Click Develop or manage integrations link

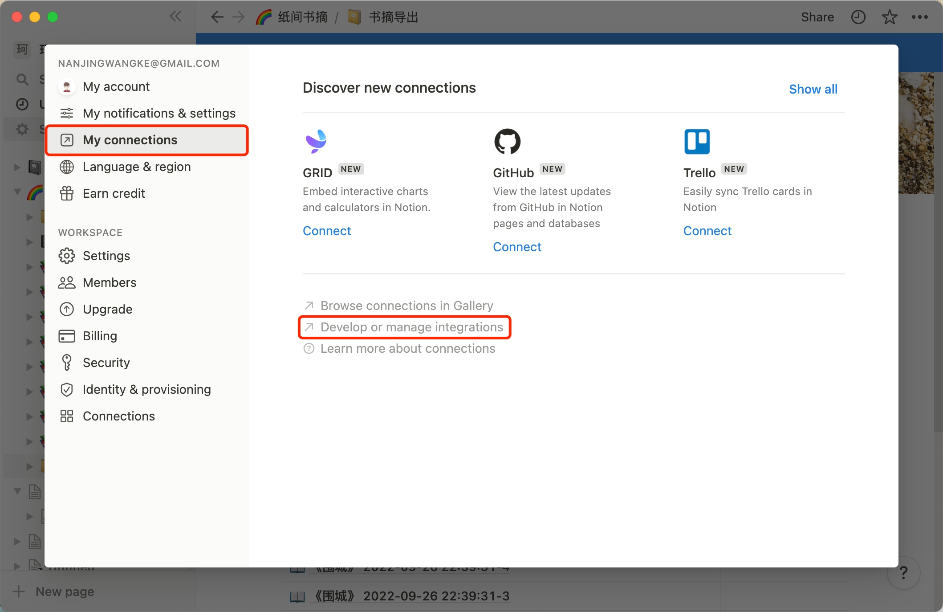point(411,327)
